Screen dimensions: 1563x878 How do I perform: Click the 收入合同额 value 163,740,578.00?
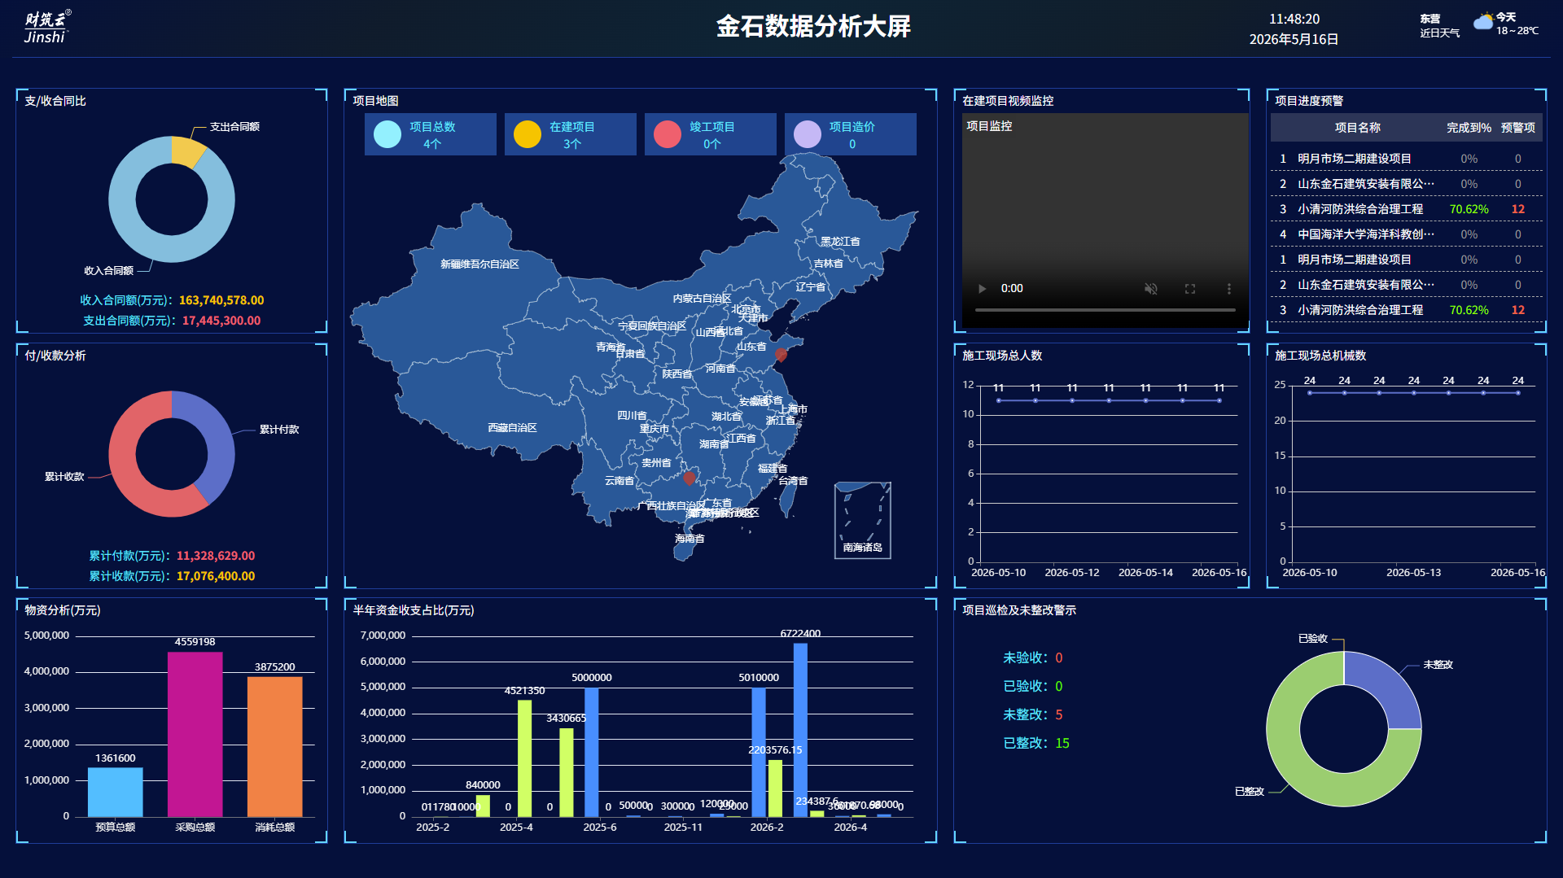pyautogui.click(x=221, y=300)
